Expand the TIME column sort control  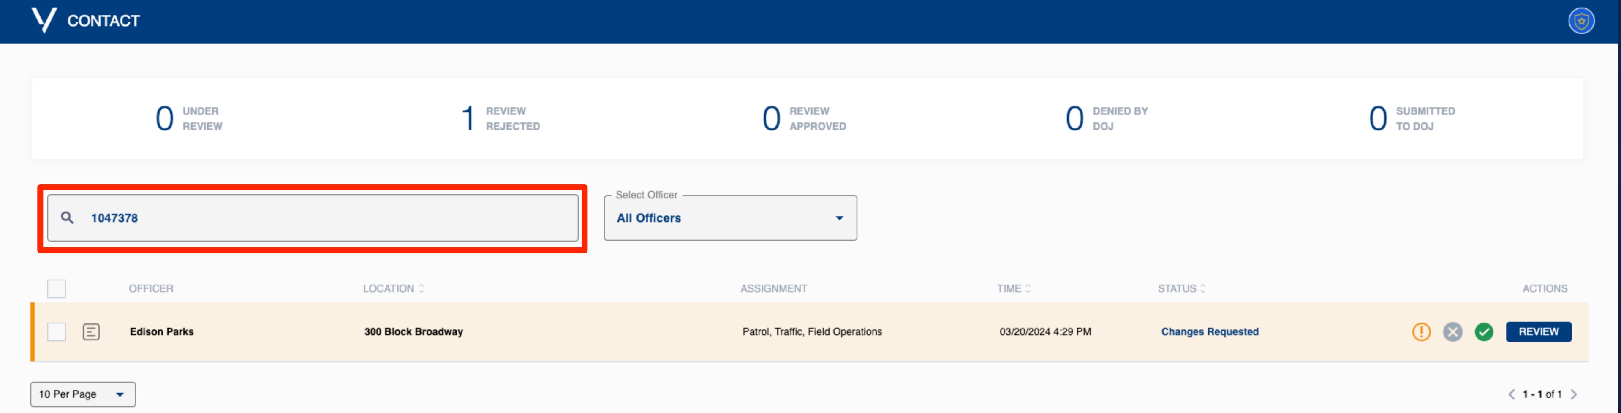1028,288
